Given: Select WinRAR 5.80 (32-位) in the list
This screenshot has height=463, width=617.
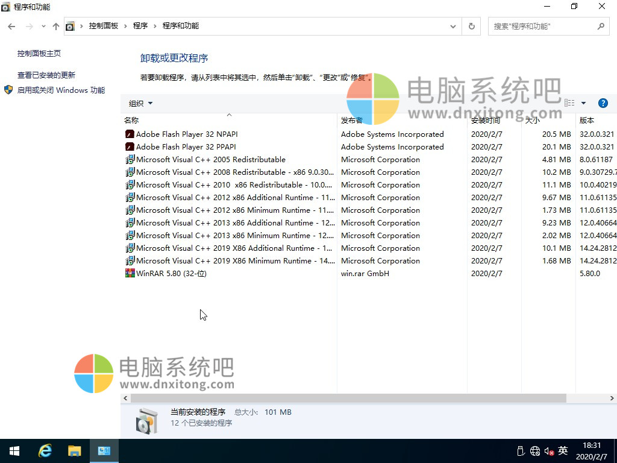Looking at the screenshot, I should (171, 274).
